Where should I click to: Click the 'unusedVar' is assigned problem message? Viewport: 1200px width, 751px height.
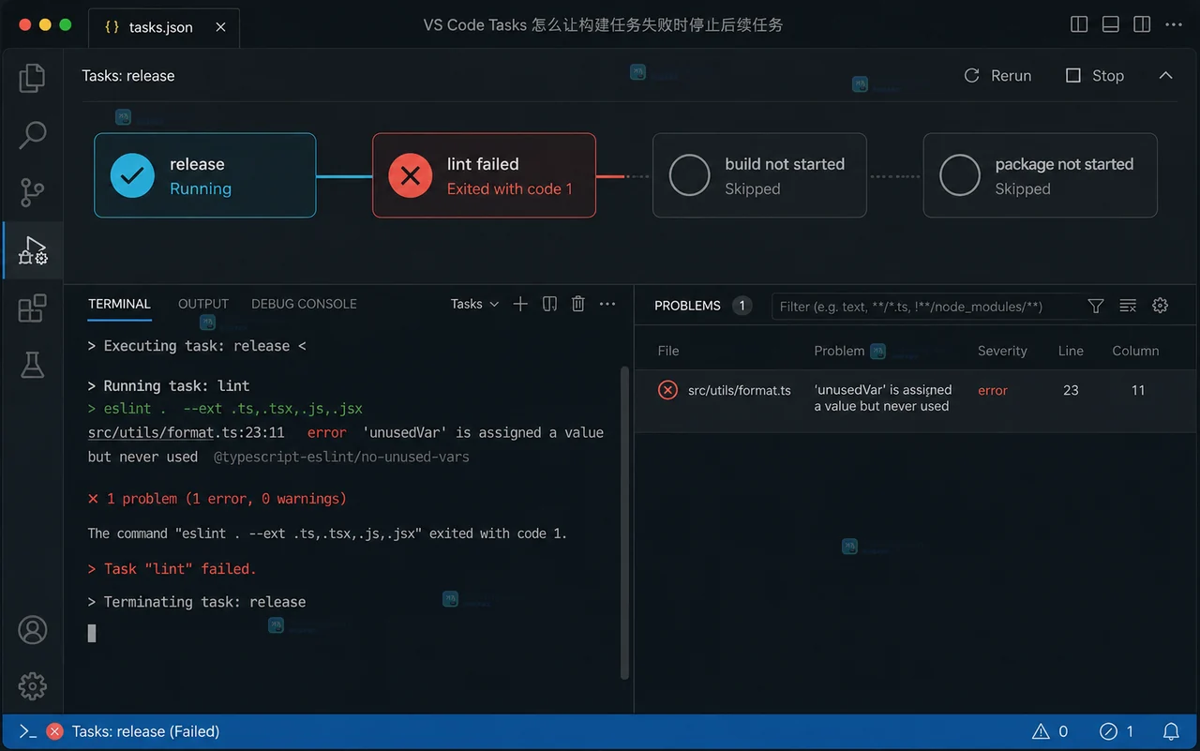click(x=882, y=398)
